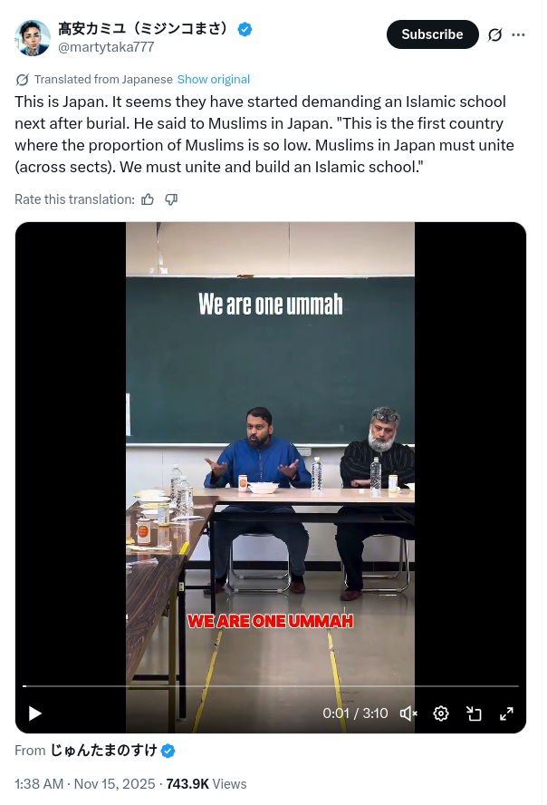Rate the translation with thumbs down
The width and height of the screenshot is (547, 805).
[171, 199]
